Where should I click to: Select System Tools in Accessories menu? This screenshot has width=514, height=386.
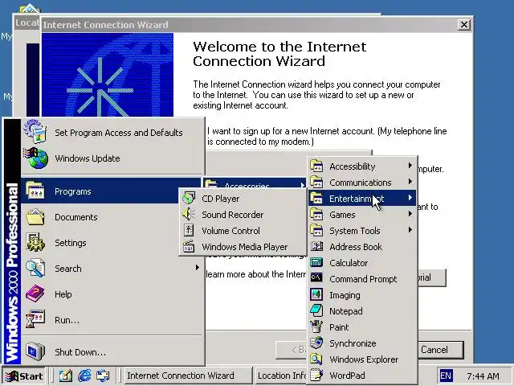click(x=362, y=231)
